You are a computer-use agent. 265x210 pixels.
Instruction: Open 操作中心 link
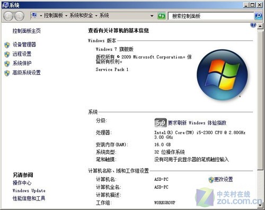point(22,183)
